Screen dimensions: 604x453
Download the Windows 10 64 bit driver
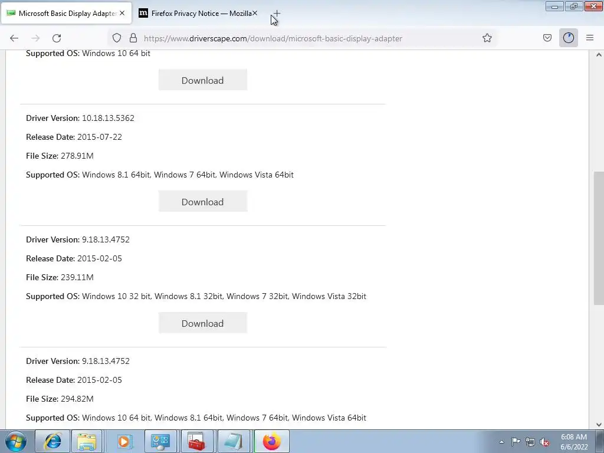(x=203, y=80)
